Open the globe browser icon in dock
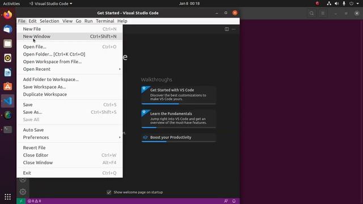Screen dimensions: 363x204 [7, 115]
